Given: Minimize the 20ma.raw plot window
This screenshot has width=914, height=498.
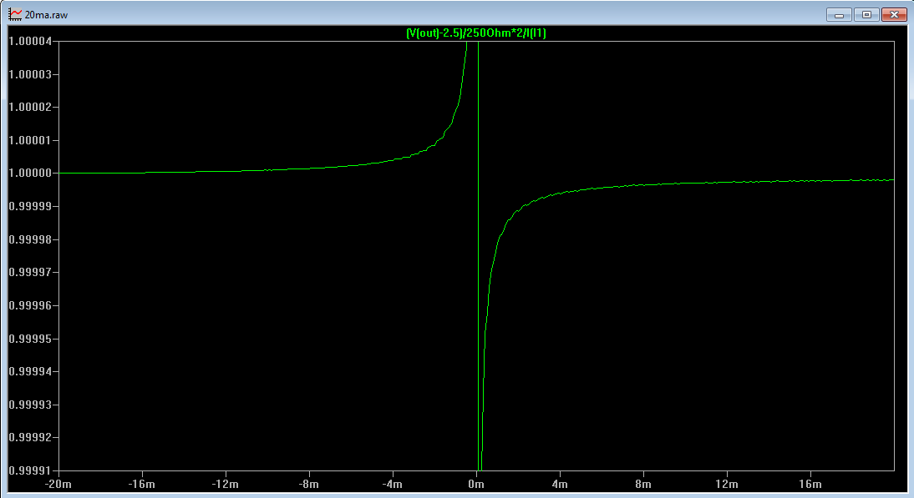Looking at the screenshot, I should click(x=839, y=14).
